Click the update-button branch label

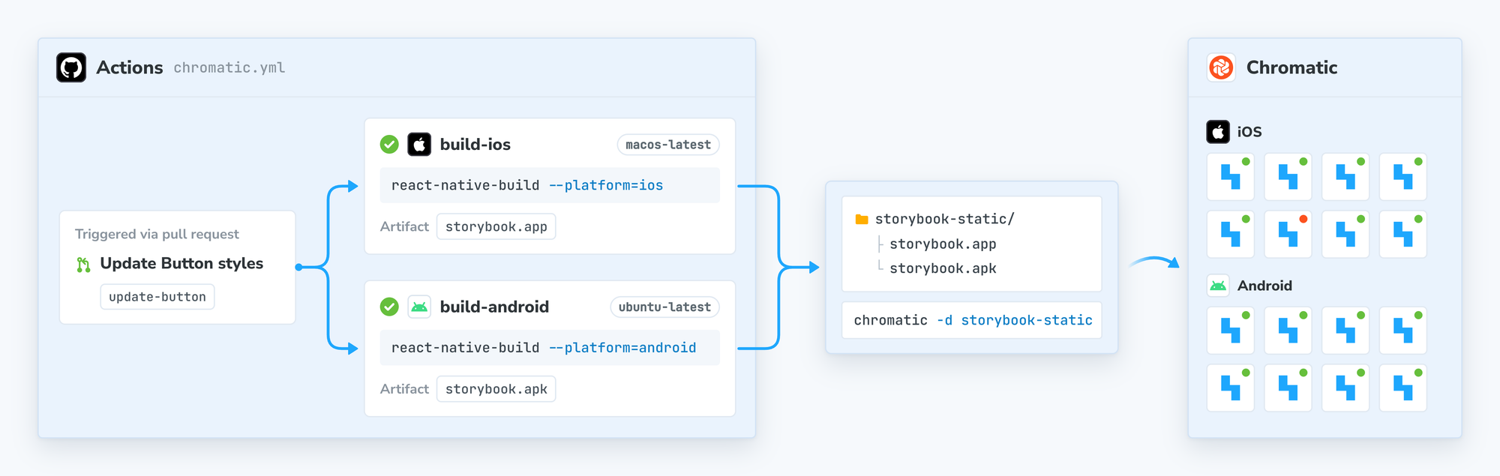[157, 297]
